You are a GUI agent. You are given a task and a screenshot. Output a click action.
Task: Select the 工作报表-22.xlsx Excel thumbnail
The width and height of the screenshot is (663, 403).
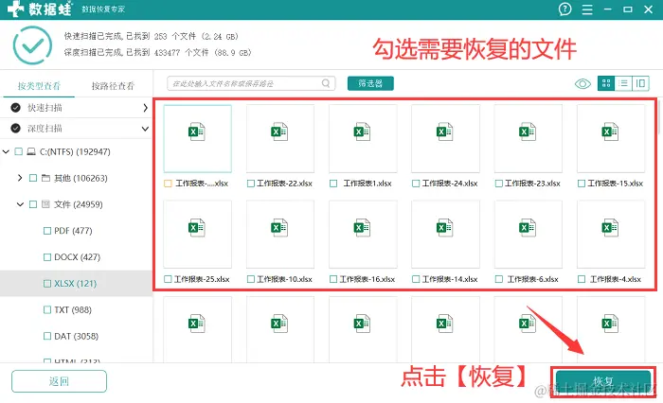pyautogui.click(x=280, y=138)
